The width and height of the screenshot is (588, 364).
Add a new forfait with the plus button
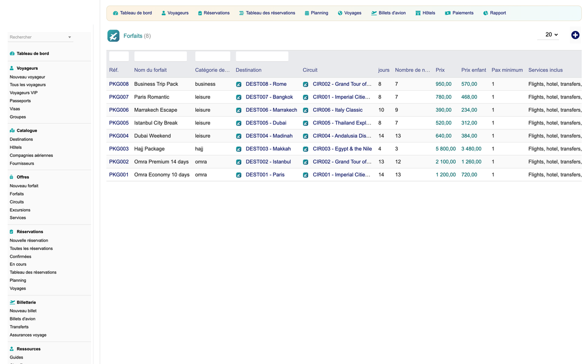pyautogui.click(x=575, y=35)
